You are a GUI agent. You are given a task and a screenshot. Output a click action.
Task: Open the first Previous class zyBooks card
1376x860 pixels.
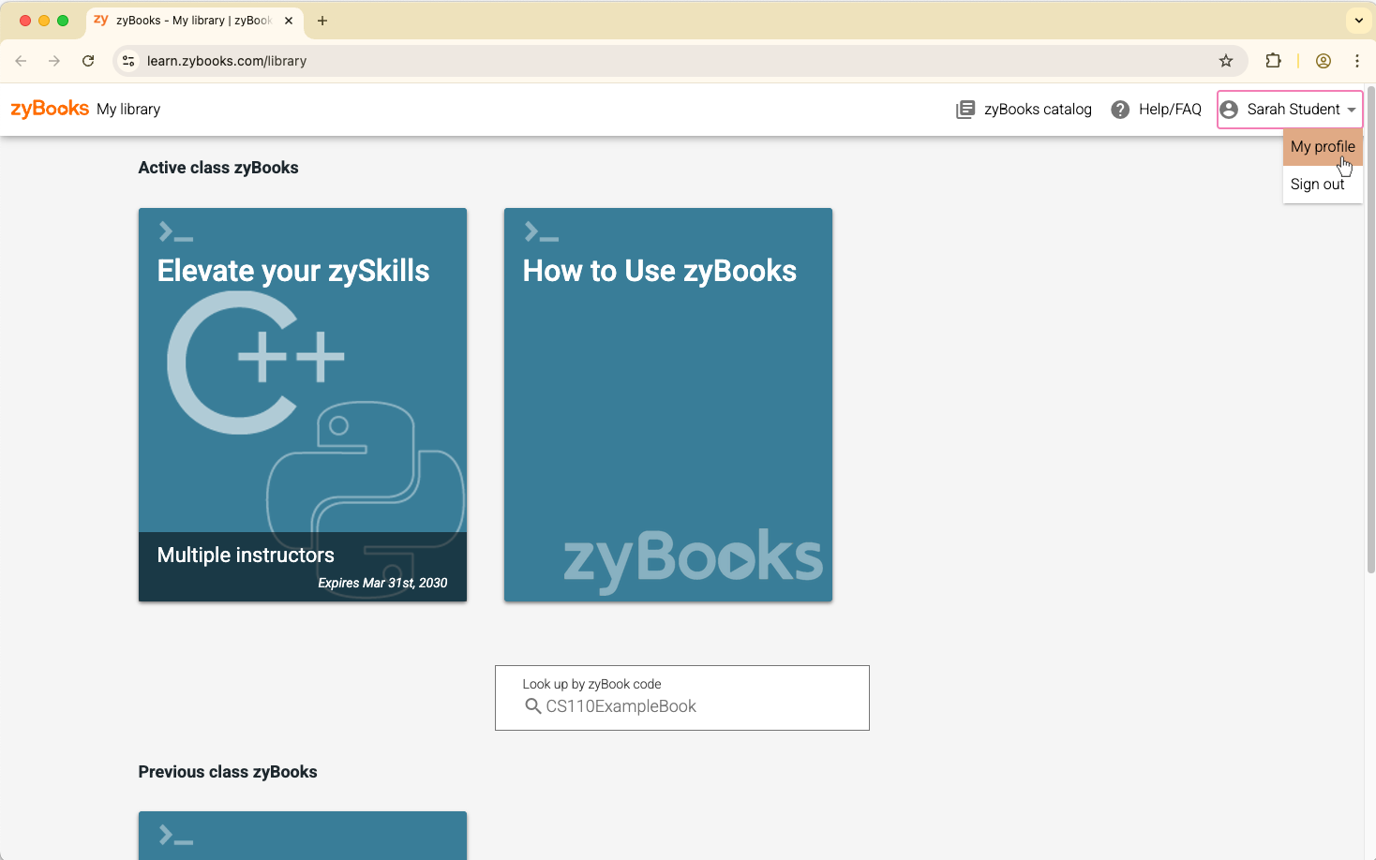click(303, 836)
